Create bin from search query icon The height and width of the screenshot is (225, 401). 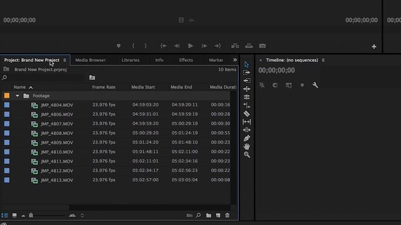(x=92, y=77)
